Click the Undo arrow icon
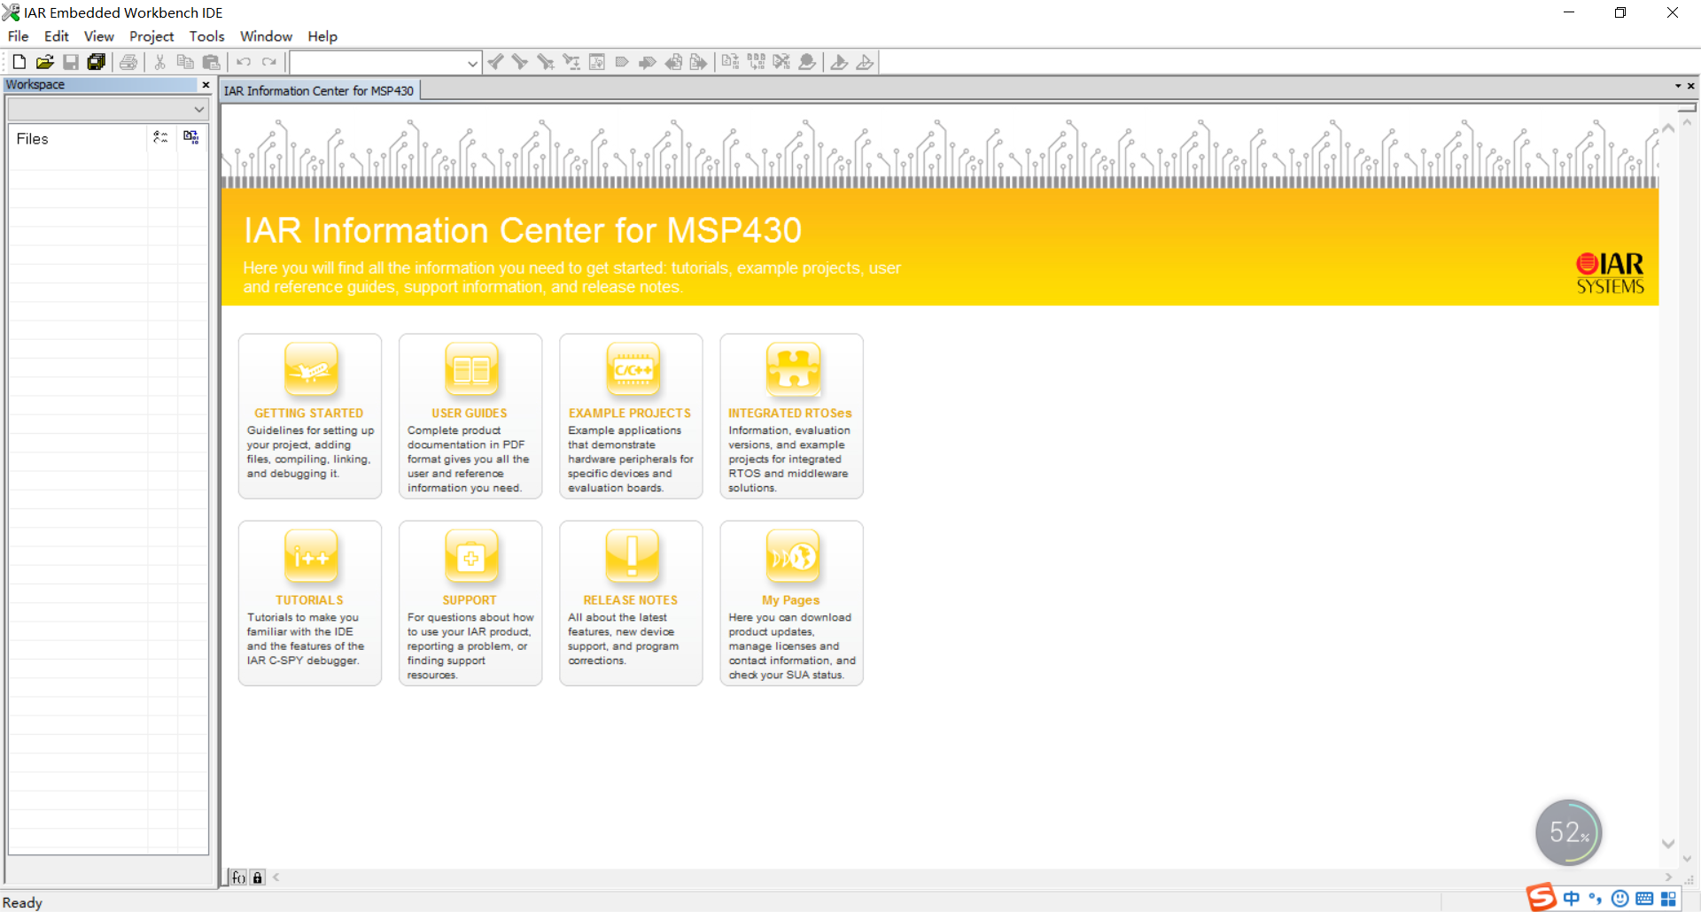The width and height of the screenshot is (1701, 912). click(244, 62)
